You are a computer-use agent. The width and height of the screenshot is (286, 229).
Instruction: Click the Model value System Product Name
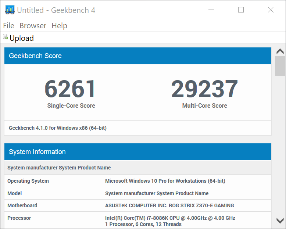[157, 193]
